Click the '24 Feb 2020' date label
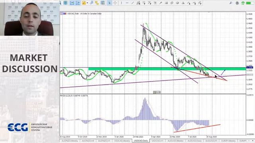255x143 pixels. pyautogui.click(x=138, y=137)
